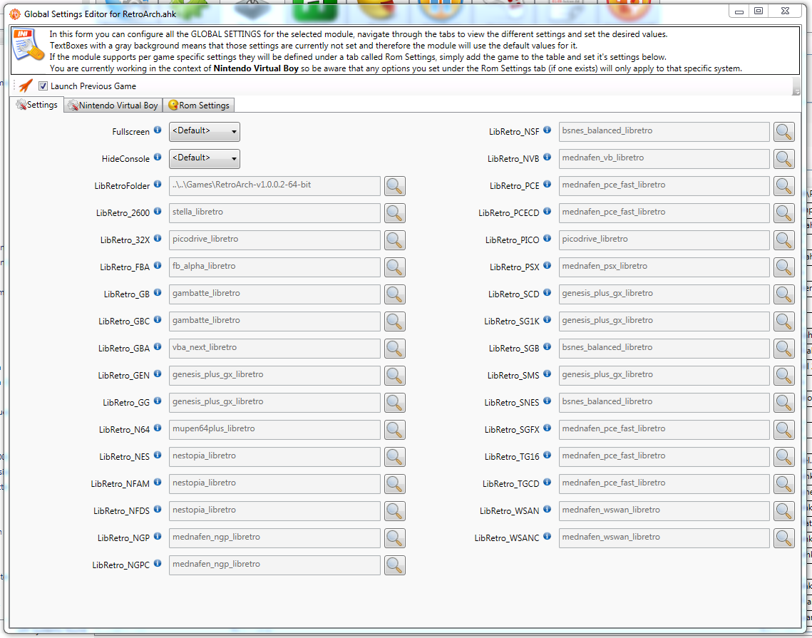Open search for the LibRetro_TGCD core

pyautogui.click(x=784, y=484)
